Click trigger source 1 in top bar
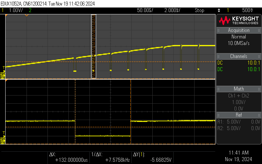 click(x=228, y=10)
